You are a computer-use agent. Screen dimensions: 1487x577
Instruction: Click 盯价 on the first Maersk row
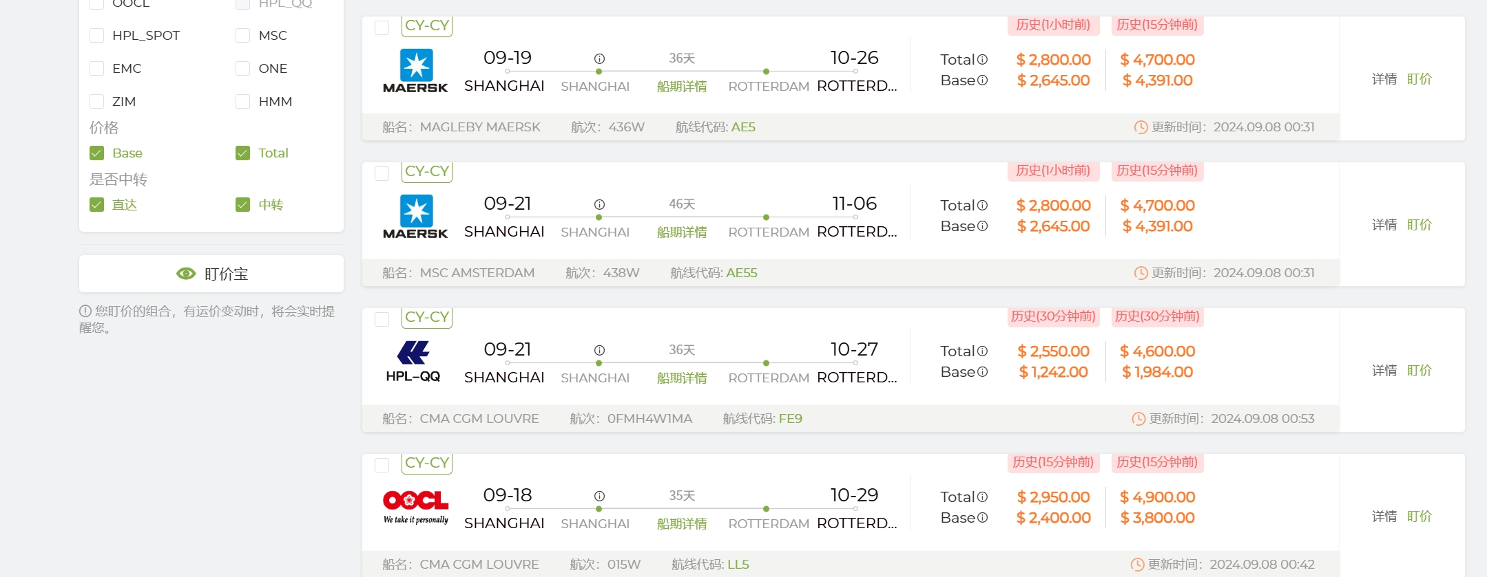(x=1420, y=79)
